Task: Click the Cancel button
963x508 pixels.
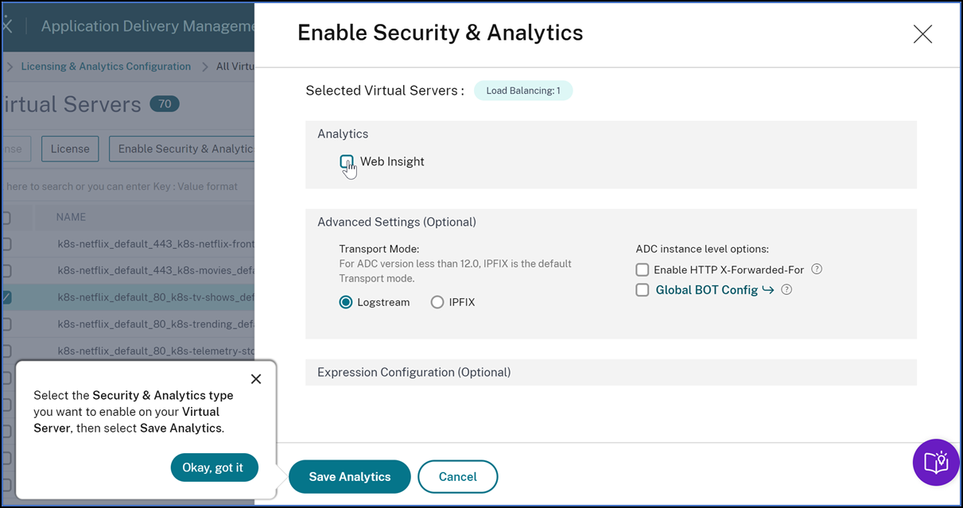Action: tap(458, 477)
